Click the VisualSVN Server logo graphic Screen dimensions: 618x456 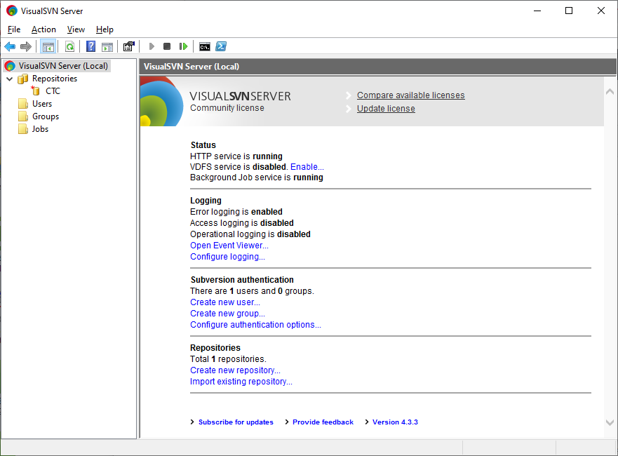[x=161, y=102]
